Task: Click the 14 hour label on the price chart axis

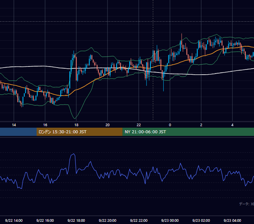Action: (x=14, y=125)
